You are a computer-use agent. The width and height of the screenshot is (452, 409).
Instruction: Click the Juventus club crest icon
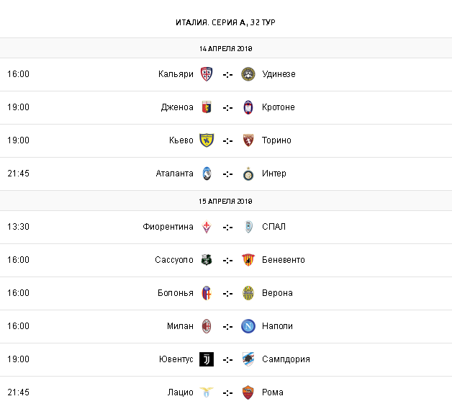[207, 359]
